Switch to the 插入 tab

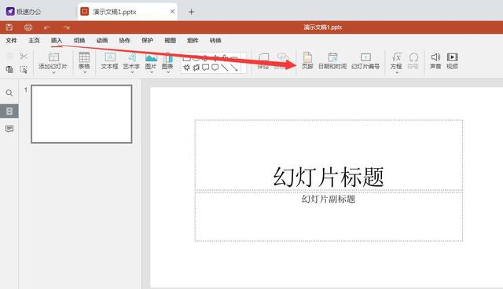coord(57,40)
